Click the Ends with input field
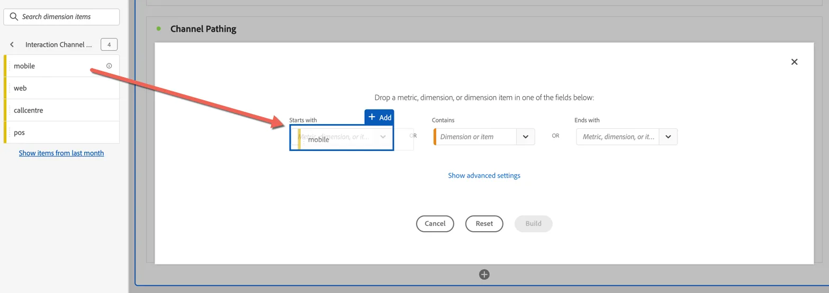 click(618, 137)
